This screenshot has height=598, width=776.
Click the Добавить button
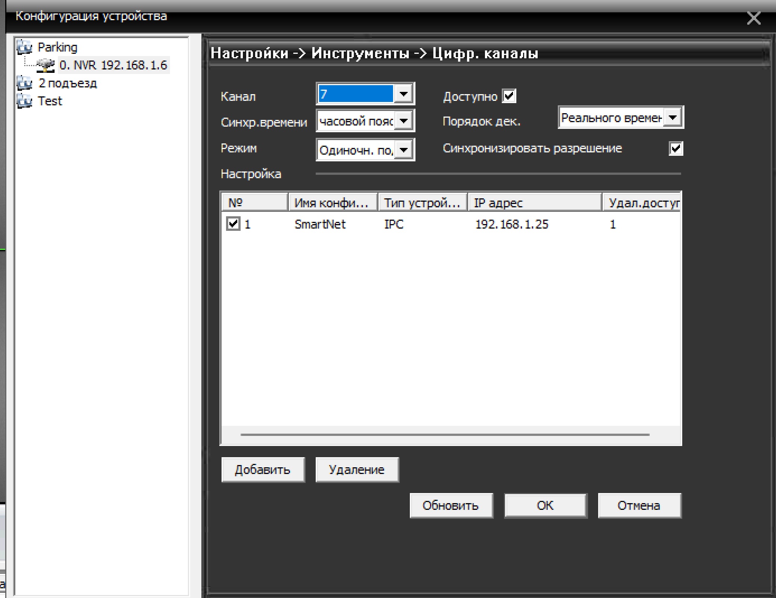[263, 470]
